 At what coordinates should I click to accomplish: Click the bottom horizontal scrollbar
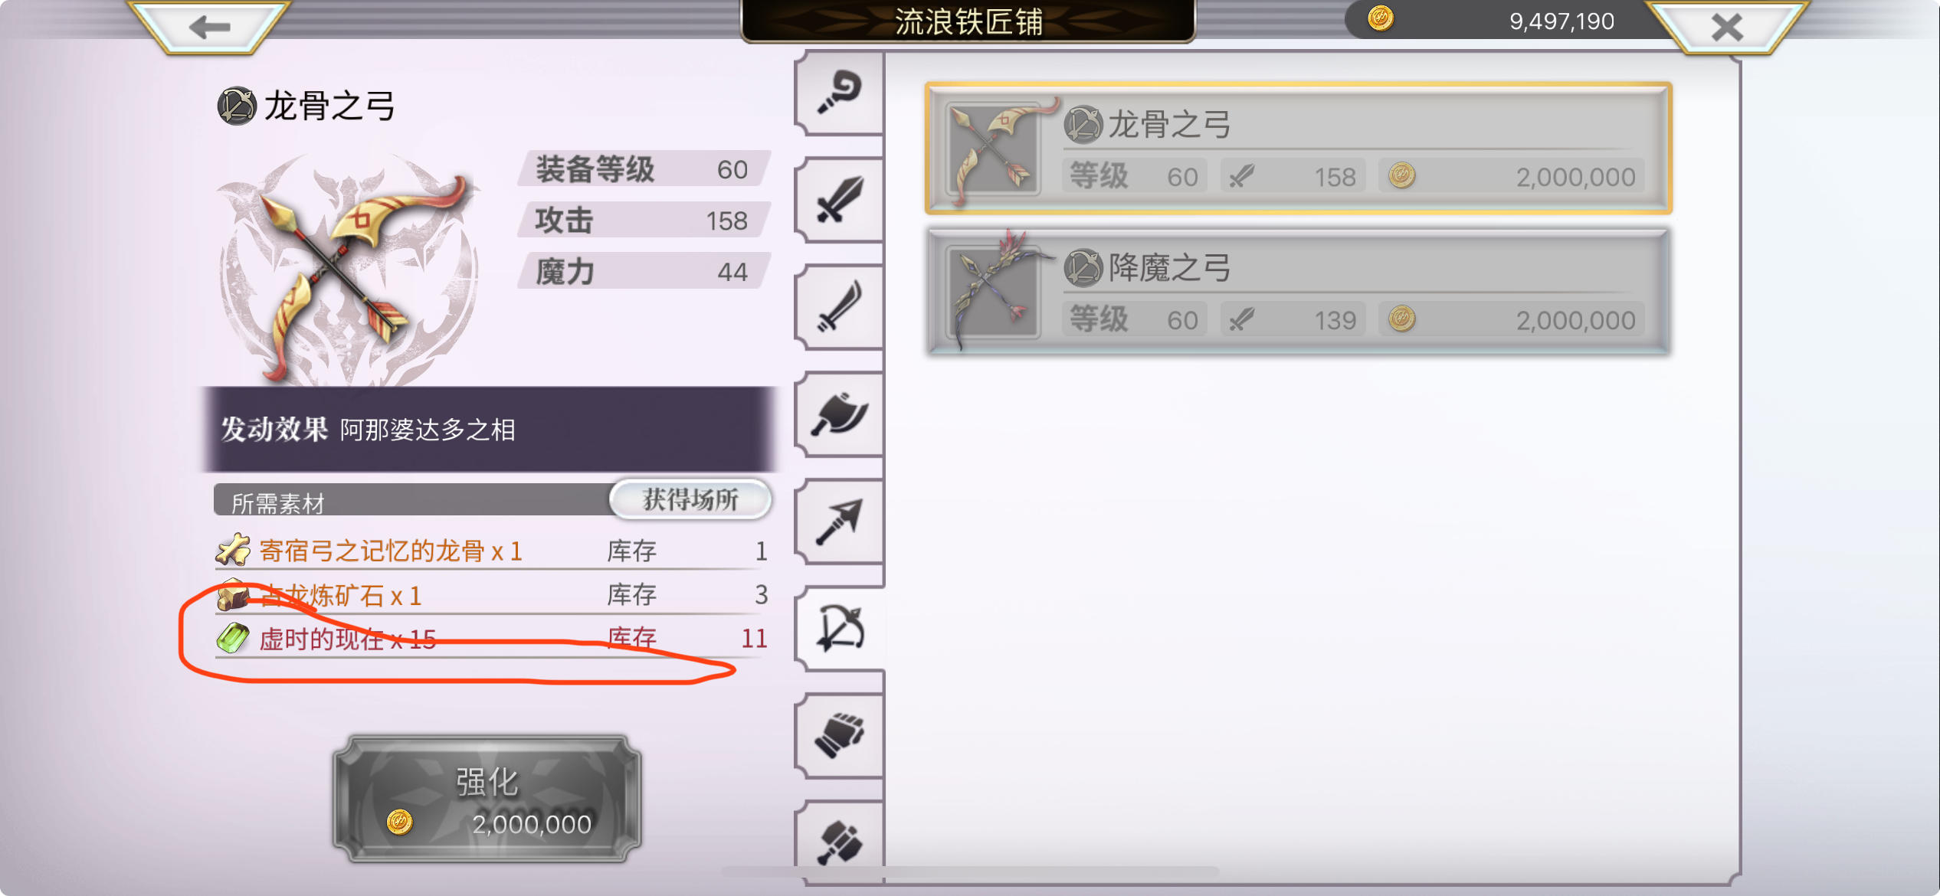(970, 871)
